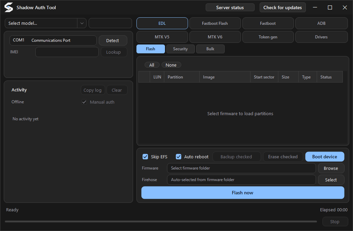Maximize the Shadow Auth Tool window
Image resolution: width=353 pixels, height=231 pixels.
[x=330, y=7]
